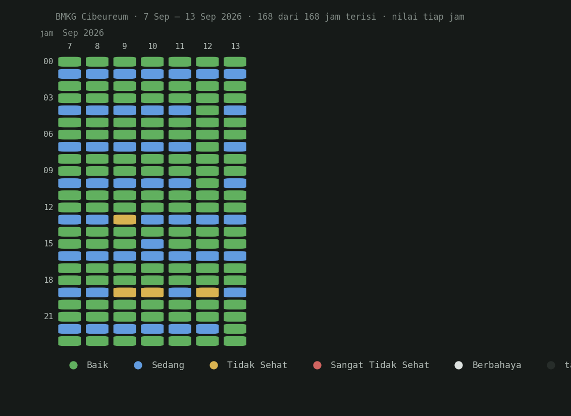Click the day 13 column header

235,46
